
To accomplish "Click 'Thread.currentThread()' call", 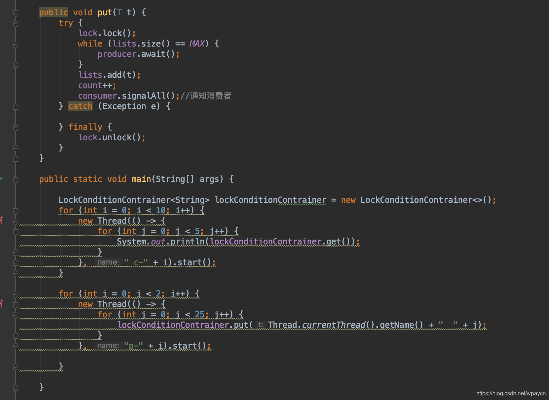I will click(321, 325).
